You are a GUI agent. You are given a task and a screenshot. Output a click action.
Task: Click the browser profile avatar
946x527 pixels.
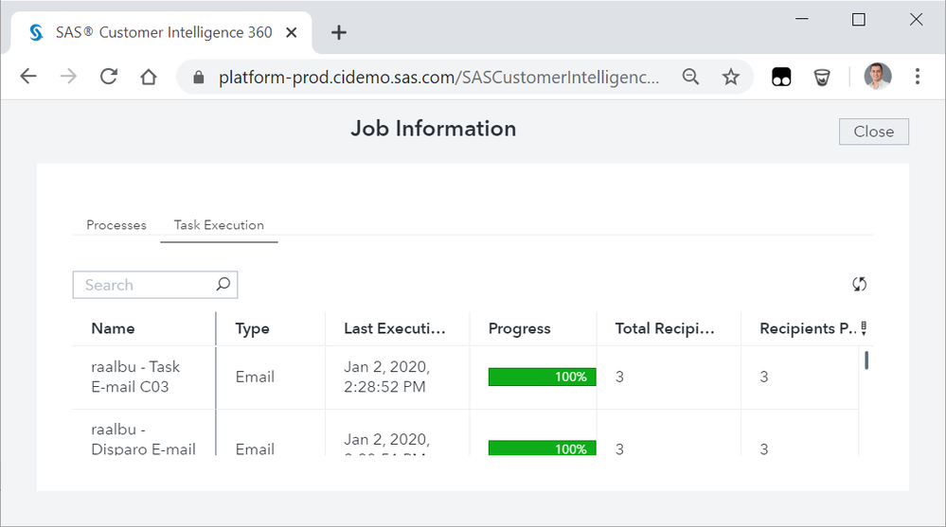tap(878, 78)
